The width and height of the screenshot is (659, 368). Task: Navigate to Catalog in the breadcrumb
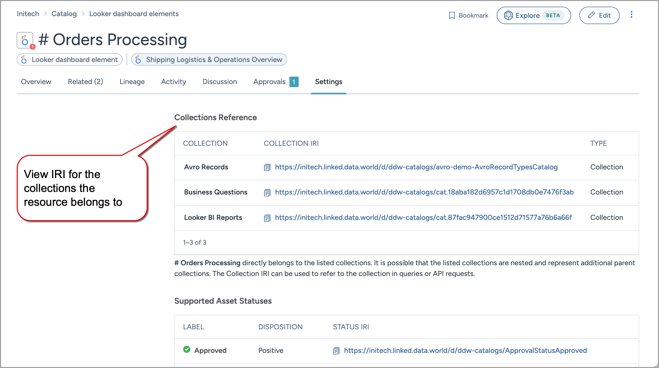point(64,14)
